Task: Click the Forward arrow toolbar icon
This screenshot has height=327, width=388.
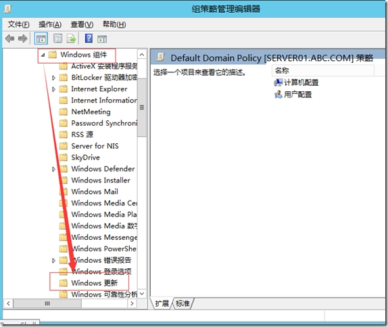Action: pyautogui.click(x=23, y=39)
